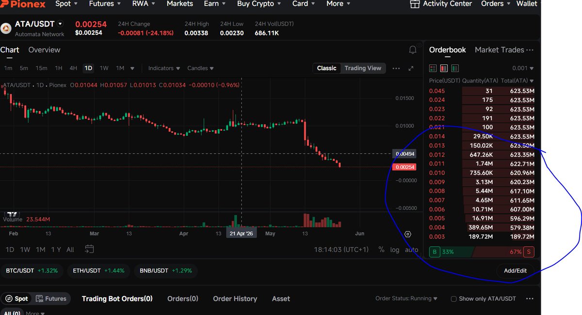Screen dimensions: 582x315
Task: Open Buy Crypto menu
Action: point(259,4)
